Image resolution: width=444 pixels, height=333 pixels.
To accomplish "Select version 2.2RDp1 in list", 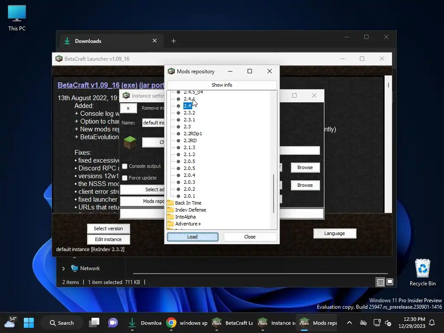I will pyautogui.click(x=193, y=134).
